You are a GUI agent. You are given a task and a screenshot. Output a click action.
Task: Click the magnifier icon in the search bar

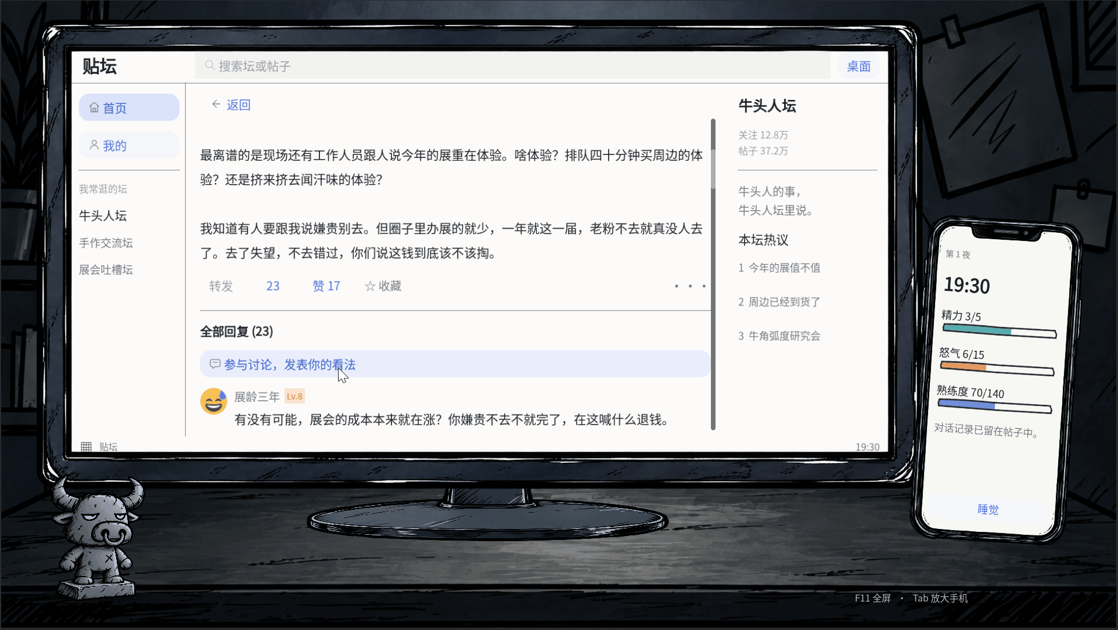pyautogui.click(x=210, y=66)
